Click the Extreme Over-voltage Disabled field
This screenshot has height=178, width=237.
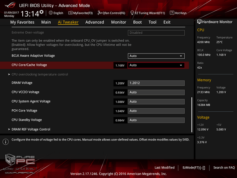(x=156, y=33)
